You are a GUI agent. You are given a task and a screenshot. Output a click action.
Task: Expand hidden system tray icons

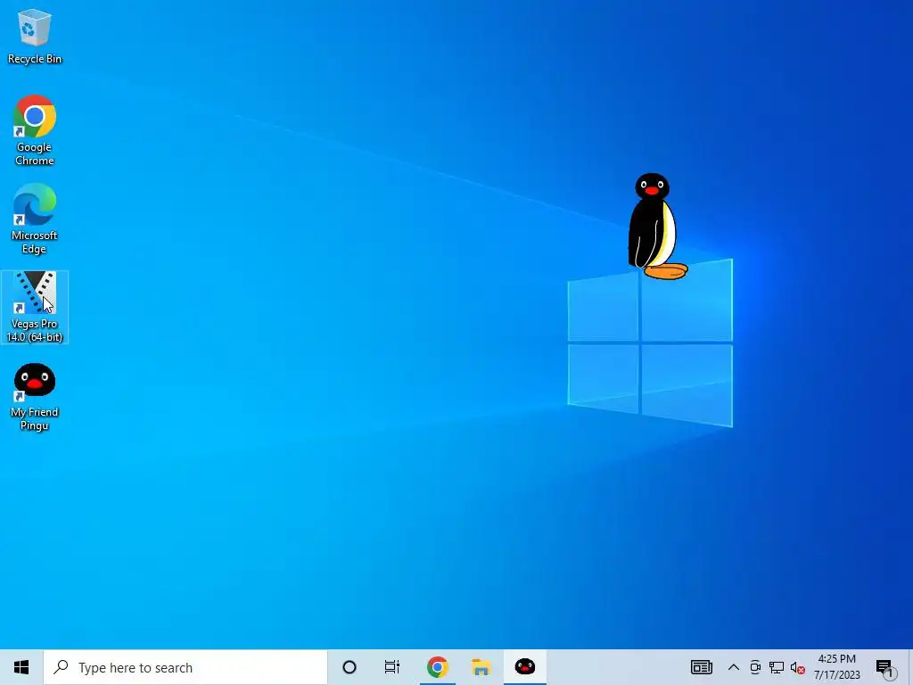point(734,667)
